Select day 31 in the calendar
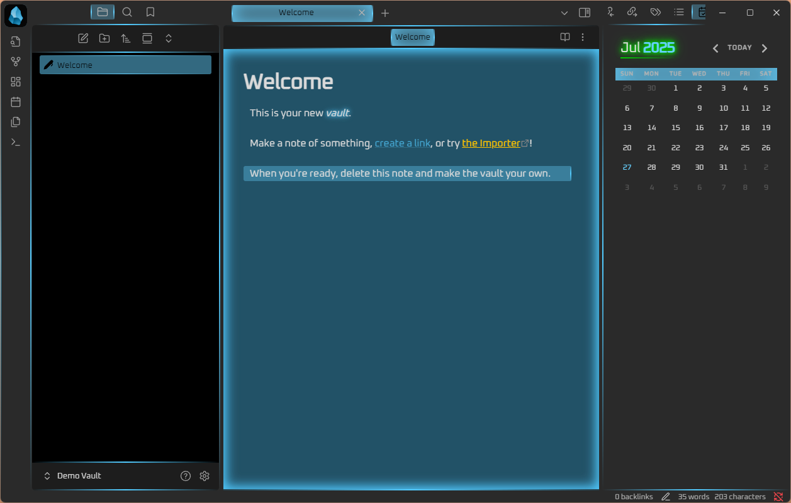This screenshot has height=503, width=791. (724, 167)
